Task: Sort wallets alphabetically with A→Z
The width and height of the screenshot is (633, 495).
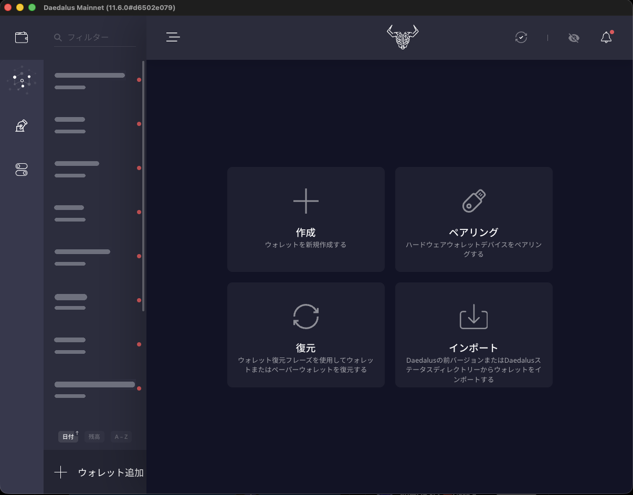Action: pos(121,437)
